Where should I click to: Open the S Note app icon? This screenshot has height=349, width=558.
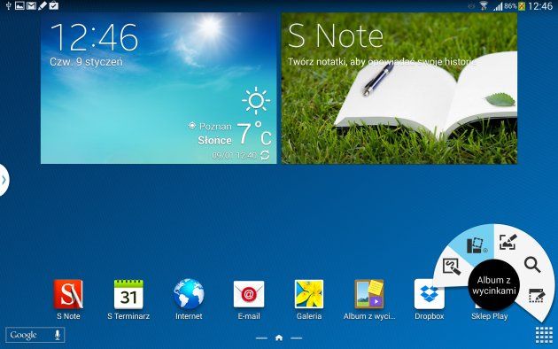tap(68, 294)
